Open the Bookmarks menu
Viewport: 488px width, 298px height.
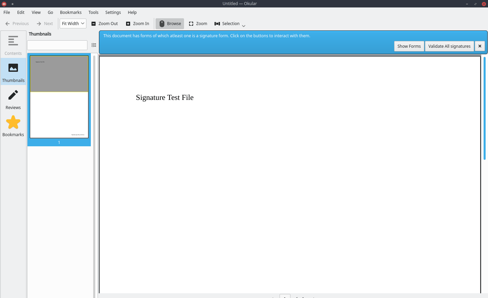70,13
